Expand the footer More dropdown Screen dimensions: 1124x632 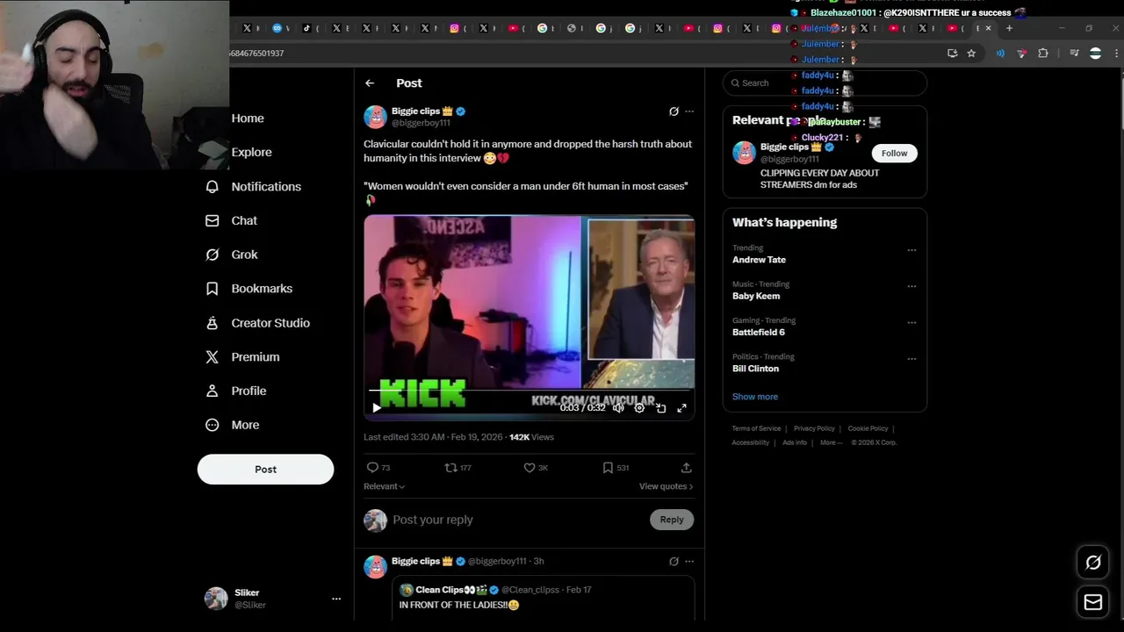click(831, 442)
